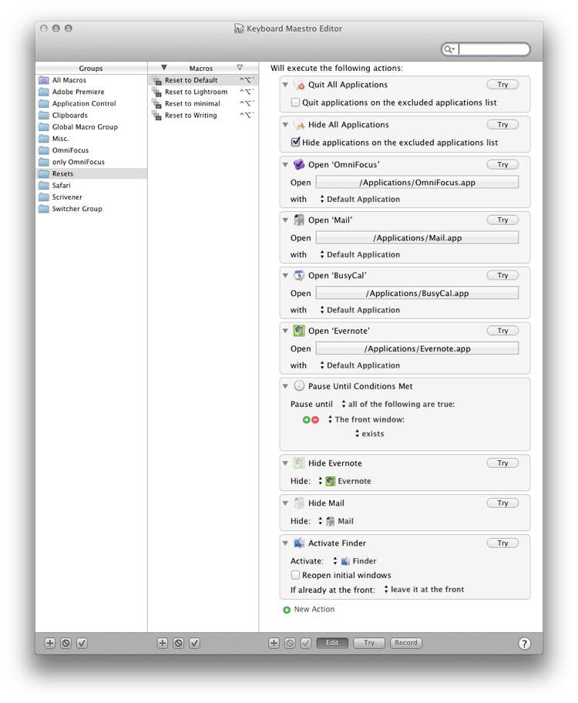Delete the selected group with the circle-slash button
578x703 pixels.
[66, 643]
